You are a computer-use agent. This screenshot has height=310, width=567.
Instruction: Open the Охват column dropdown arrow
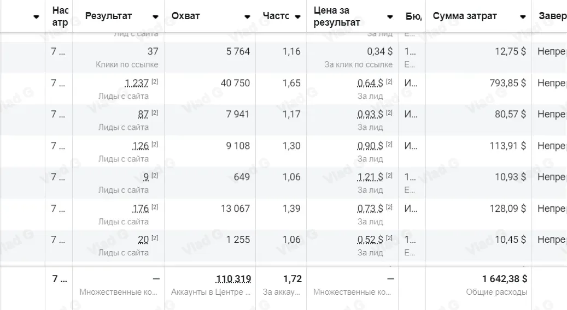[x=247, y=16]
